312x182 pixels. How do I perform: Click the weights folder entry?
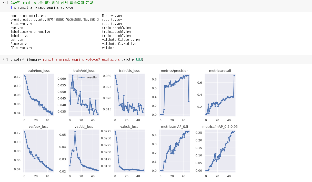point(108,48)
